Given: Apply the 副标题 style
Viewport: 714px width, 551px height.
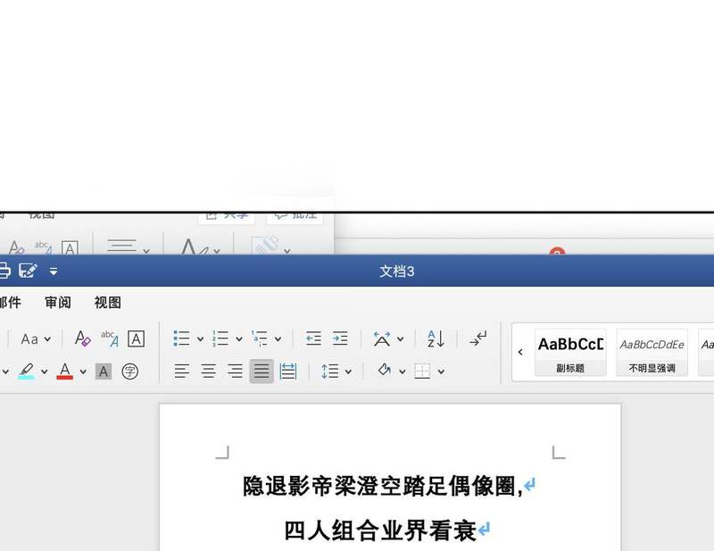Looking at the screenshot, I should [x=570, y=352].
